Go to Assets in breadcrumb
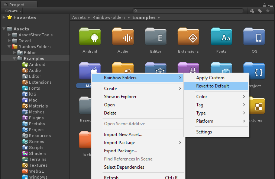The width and height of the screenshot is (275, 179). pyautogui.click(x=79, y=17)
